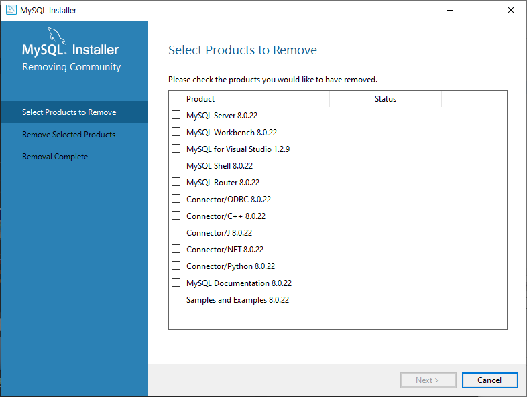The width and height of the screenshot is (527, 397).
Task: Select the Connector/NET 8.0.22 checkbox
Action: 176,249
